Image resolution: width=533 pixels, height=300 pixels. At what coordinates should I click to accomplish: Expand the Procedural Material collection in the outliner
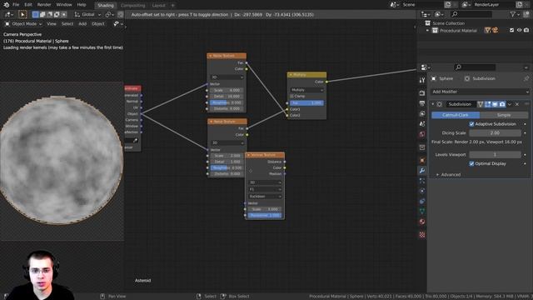click(x=427, y=31)
